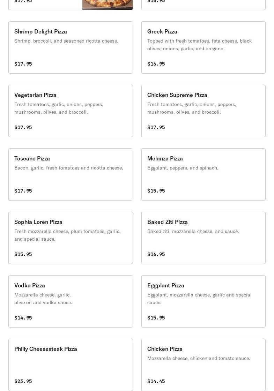This screenshot has height=391, width=274.
Task: Open the Baked Ziti Pizza item
Action: coord(203,238)
